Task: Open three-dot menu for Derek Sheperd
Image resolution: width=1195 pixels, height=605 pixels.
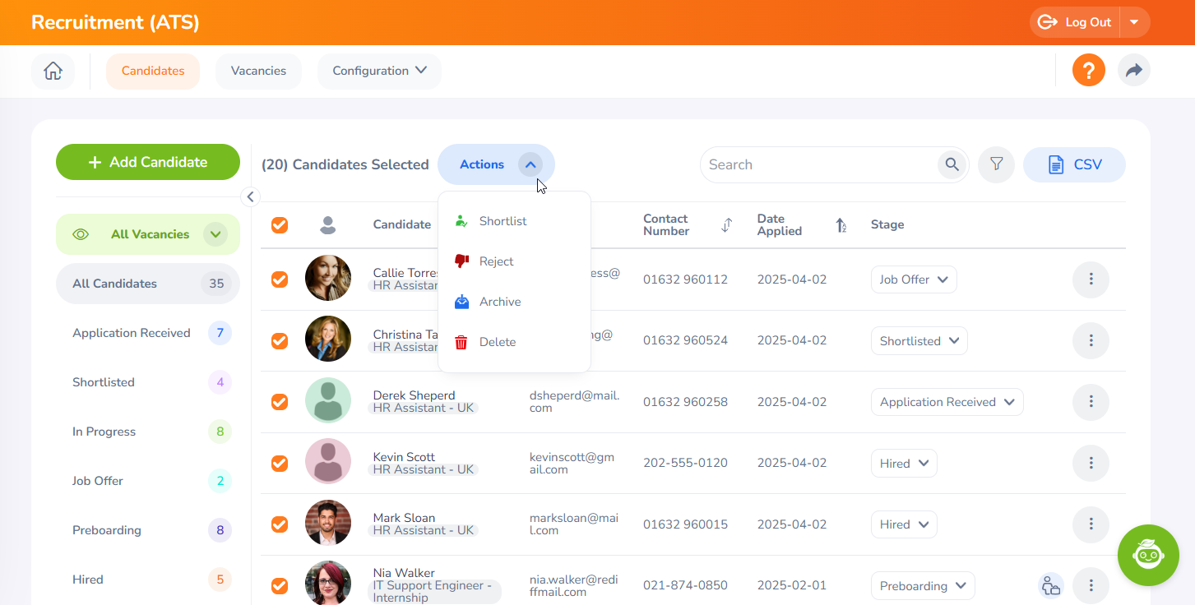Action: tap(1091, 402)
